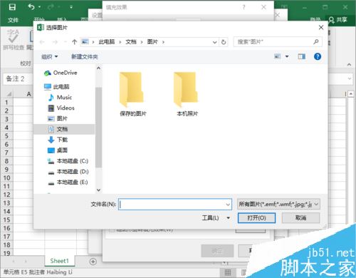356x278 pixels.
Task: Open the 组织 dropdown menu
Action: tap(50, 57)
